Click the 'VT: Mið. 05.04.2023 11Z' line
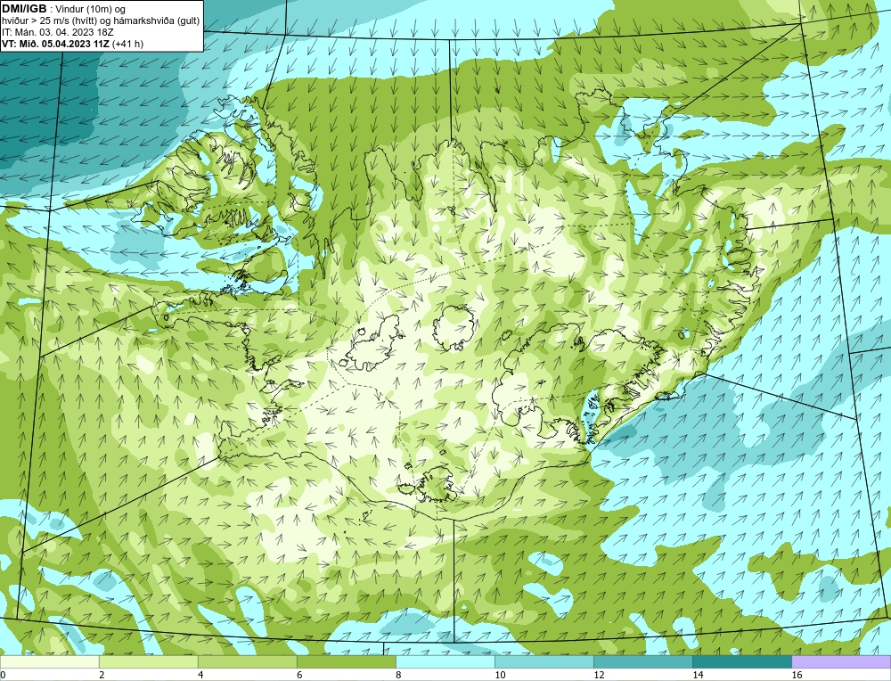The height and width of the screenshot is (681, 891). [x=55, y=44]
